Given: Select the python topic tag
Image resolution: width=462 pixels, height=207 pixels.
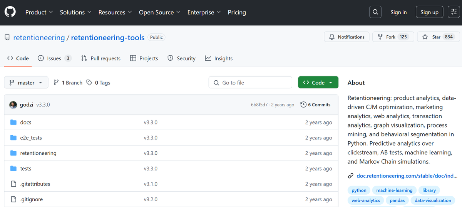Looking at the screenshot, I should (359, 190).
